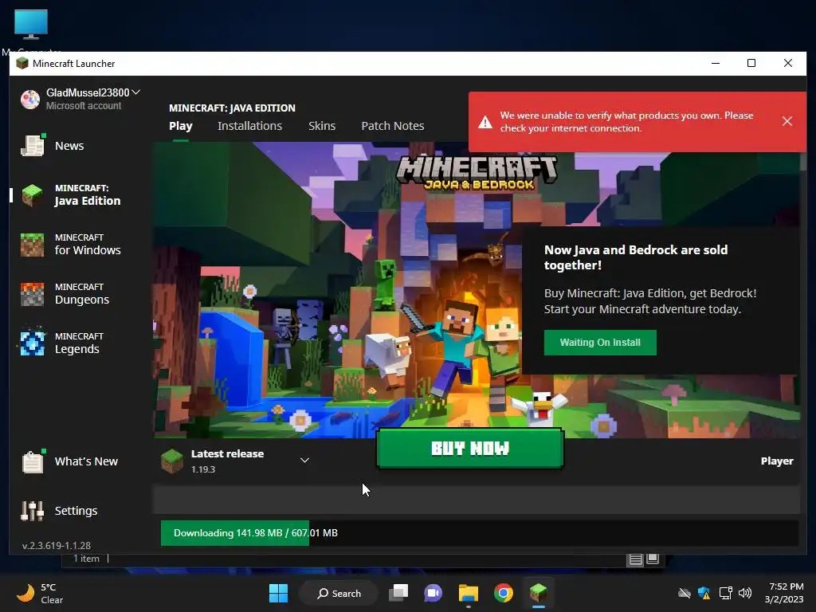Image resolution: width=816 pixels, height=612 pixels.
Task: Click version text v.2.3.619-1.1.28
Action: coord(57,545)
